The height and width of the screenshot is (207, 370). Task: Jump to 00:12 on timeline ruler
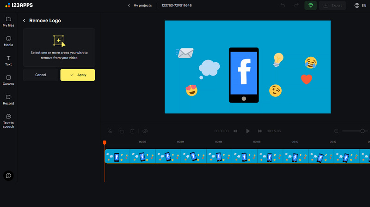(x=333, y=142)
